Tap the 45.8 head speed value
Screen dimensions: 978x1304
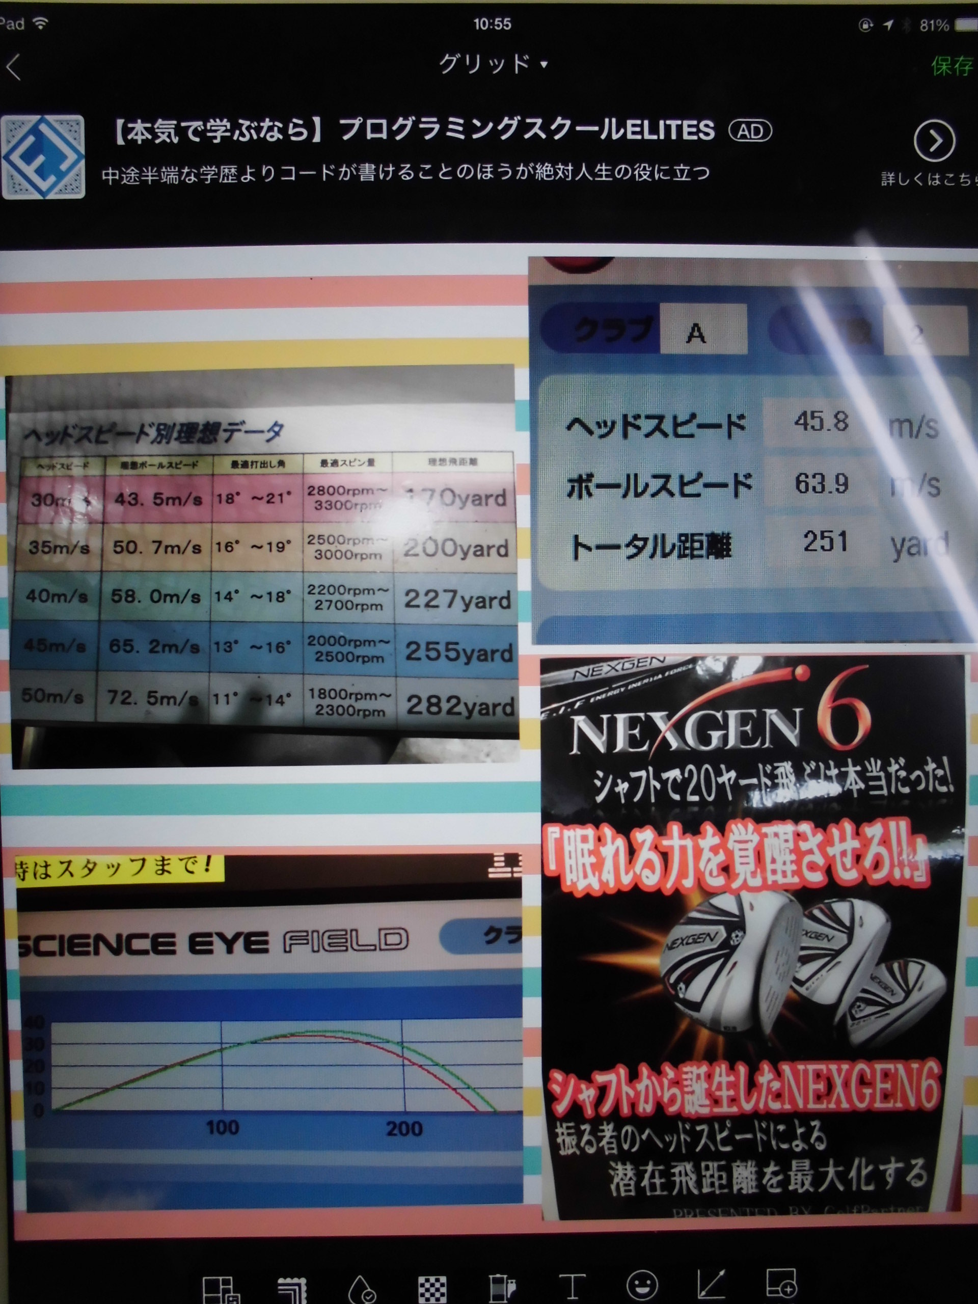[x=821, y=421]
